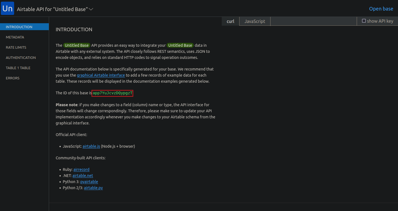Click 'Community-built API clients:' text
The image size is (398, 211).
[x=81, y=158]
